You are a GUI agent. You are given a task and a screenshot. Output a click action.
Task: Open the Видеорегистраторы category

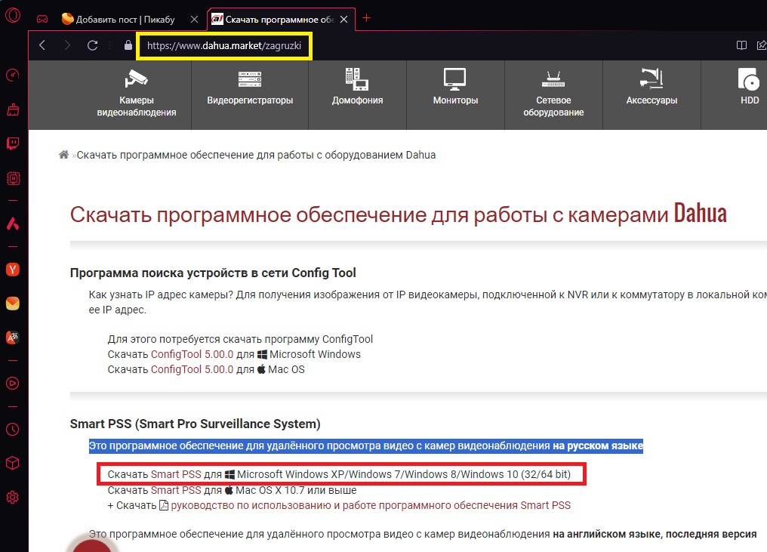(250, 94)
